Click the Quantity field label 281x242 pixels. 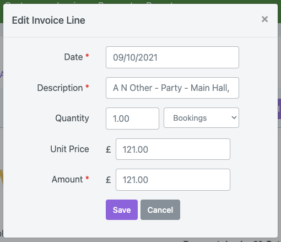click(72, 118)
